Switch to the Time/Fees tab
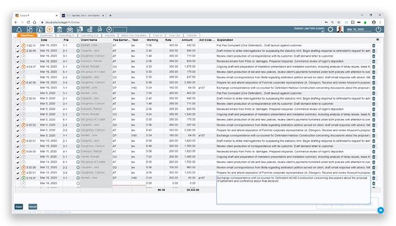 [x=27, y=36]
